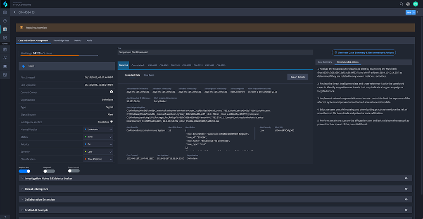The height and width of the screenshot is (219, 423).
Task: Open the connected-nodes sidebar icon under ADMIN
Action: [x=5, y=58]
